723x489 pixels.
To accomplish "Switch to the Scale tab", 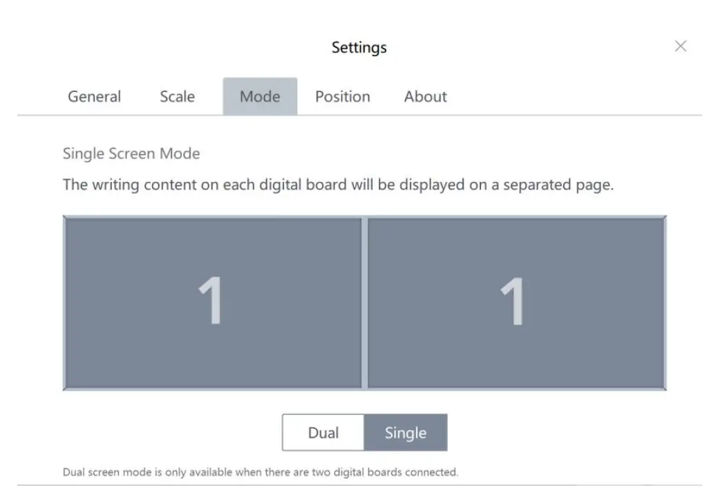I will click(x=177, y=96).
